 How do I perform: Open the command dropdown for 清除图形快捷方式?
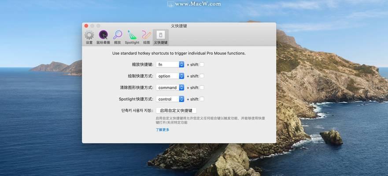tap(170, 88)
